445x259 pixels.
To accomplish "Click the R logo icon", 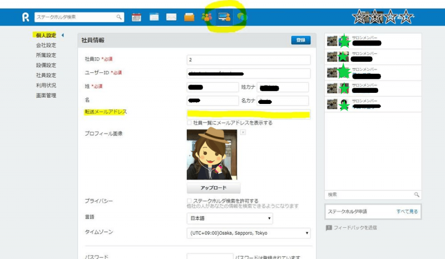I will 26,17.
